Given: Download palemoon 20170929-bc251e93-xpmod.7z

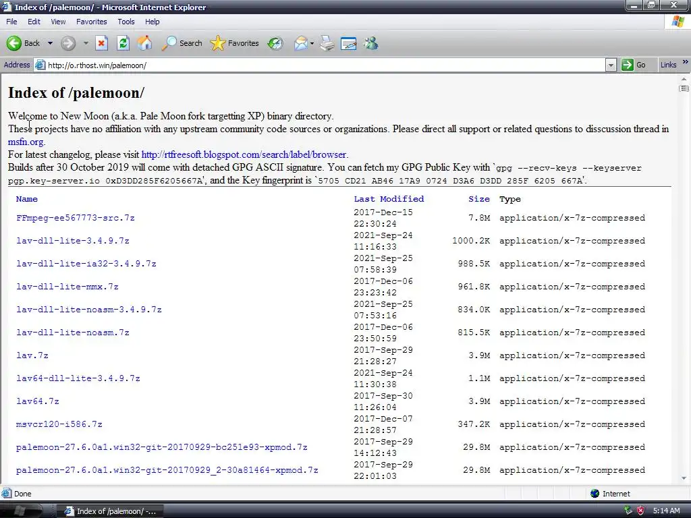Looking at the screenshot, I should pos(162,447).
